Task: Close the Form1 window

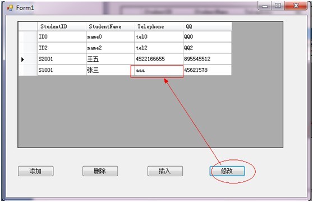Action: pyautogui.click(x=296, y=6)
